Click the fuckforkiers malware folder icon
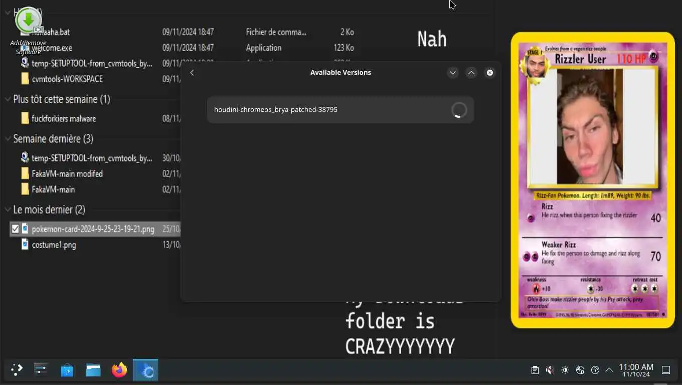The image size is (682, 385). (25, 118)
